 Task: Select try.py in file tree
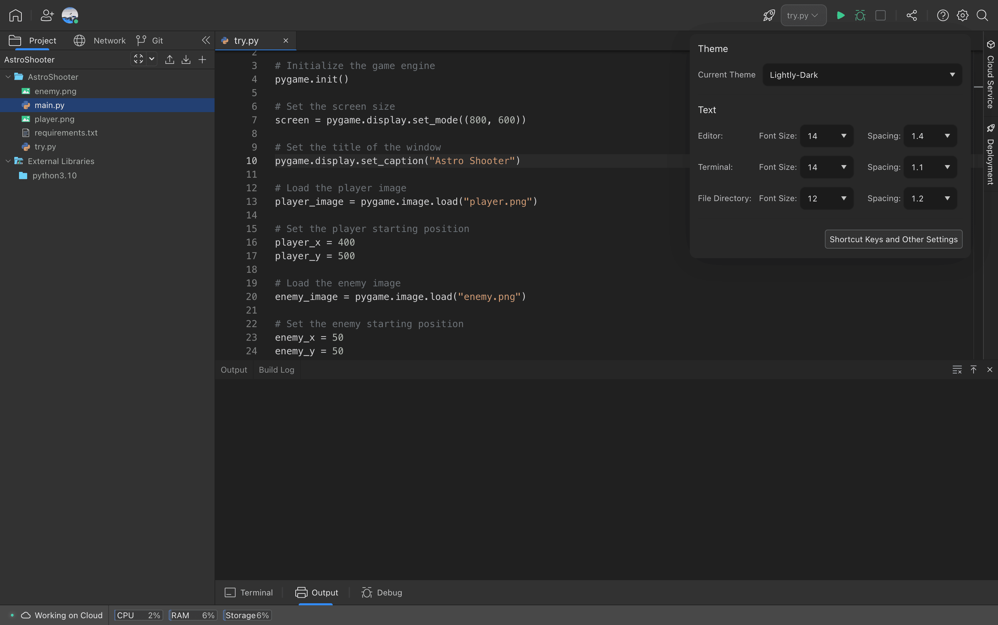107,147
